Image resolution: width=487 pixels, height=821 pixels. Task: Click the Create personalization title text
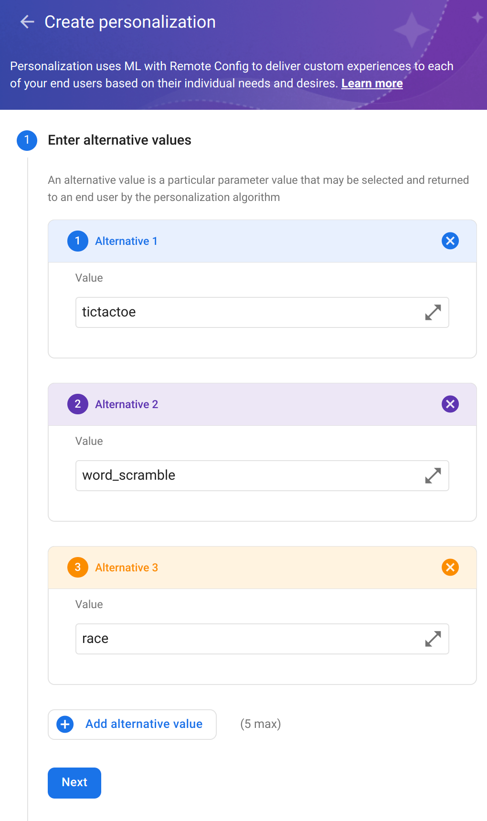click(129, 21)
